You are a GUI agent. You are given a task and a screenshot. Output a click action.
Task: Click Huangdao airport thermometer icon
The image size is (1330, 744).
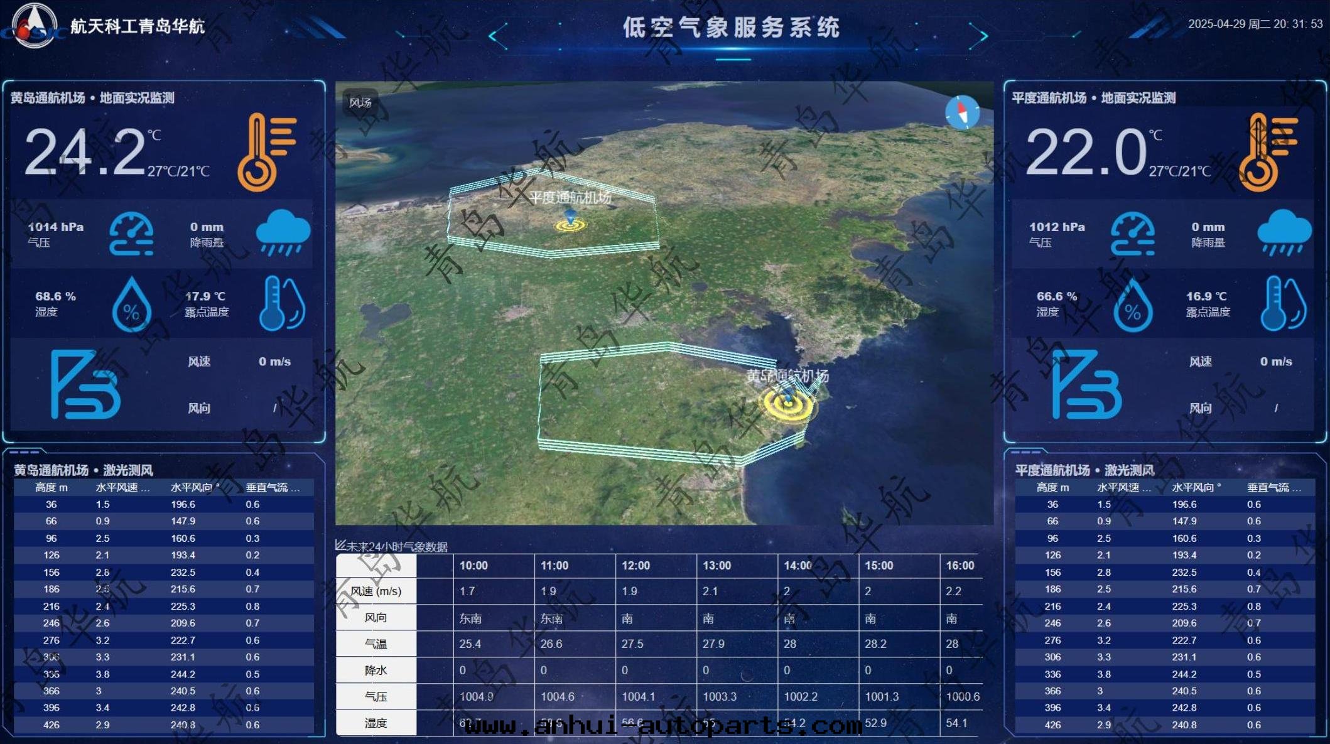[266, 152]
